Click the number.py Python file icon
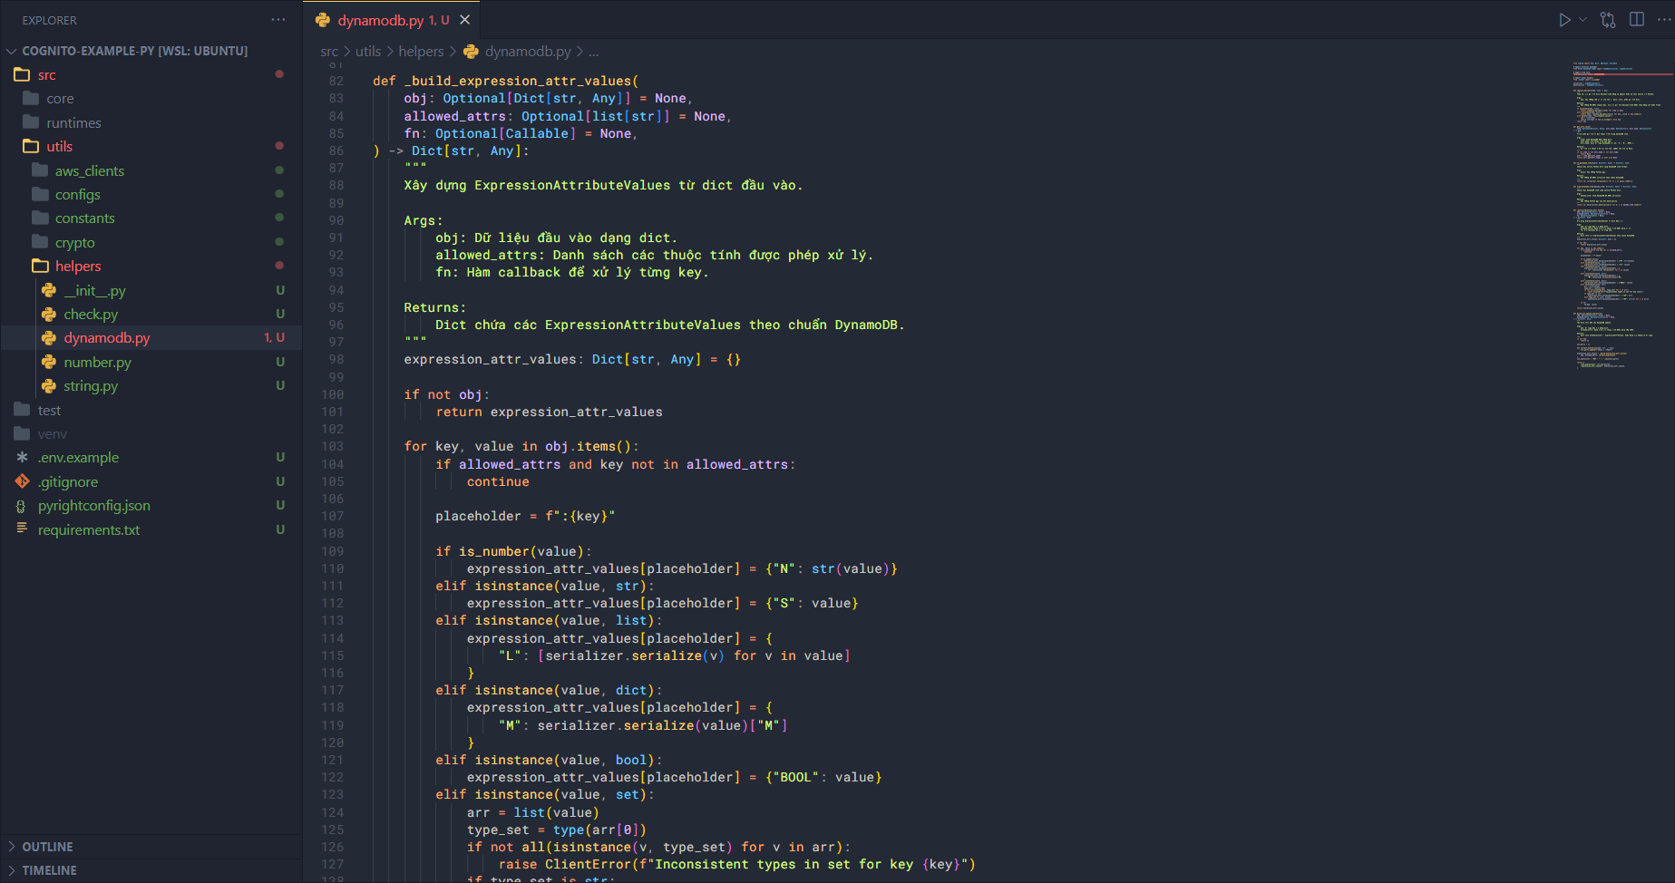 [49, 363]
